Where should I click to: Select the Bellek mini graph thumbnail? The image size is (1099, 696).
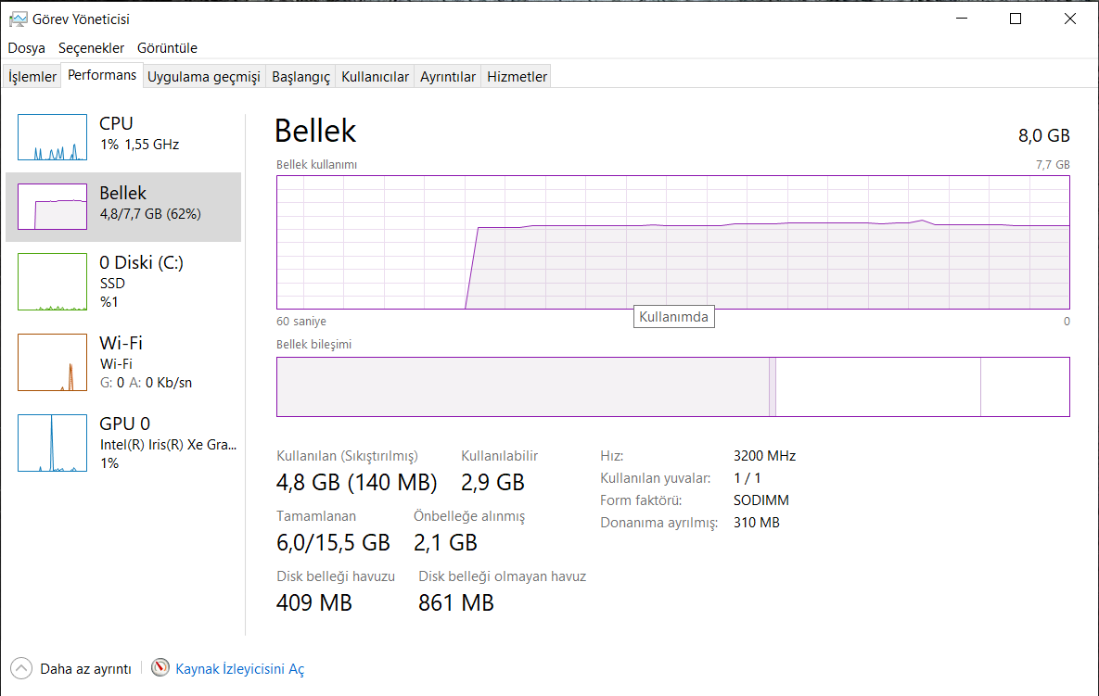tap(52, 207)
